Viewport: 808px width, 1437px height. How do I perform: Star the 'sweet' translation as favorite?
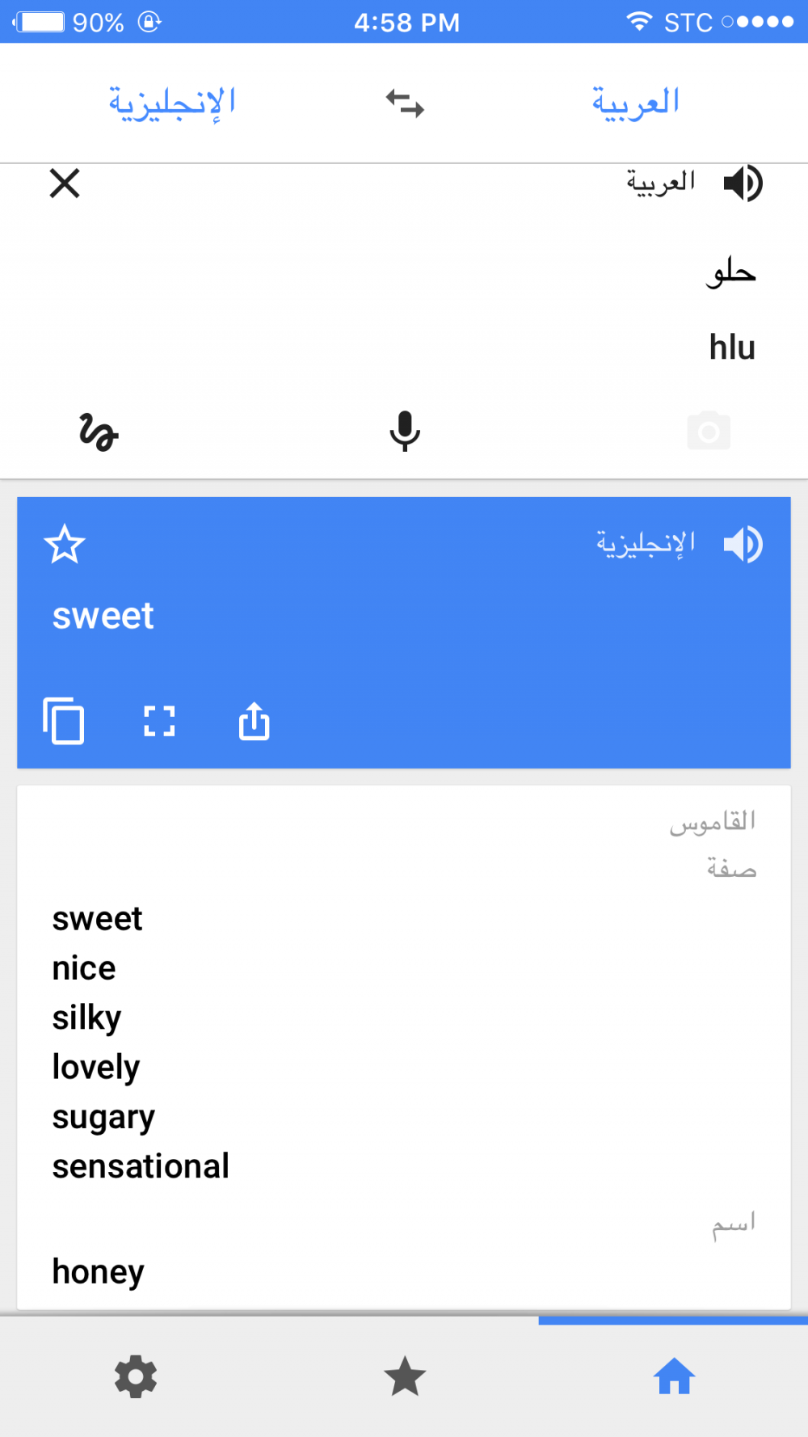[x=65, y=544]
